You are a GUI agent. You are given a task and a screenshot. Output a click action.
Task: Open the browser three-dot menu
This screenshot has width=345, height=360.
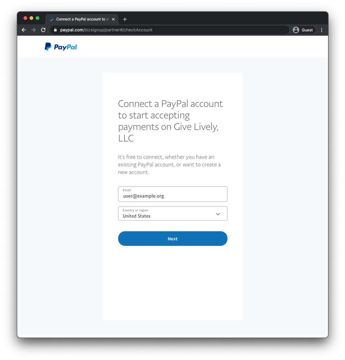(322, 30)
